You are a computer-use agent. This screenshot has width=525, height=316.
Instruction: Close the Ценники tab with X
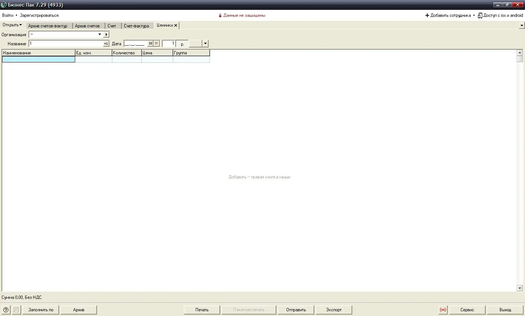[176, 25]
